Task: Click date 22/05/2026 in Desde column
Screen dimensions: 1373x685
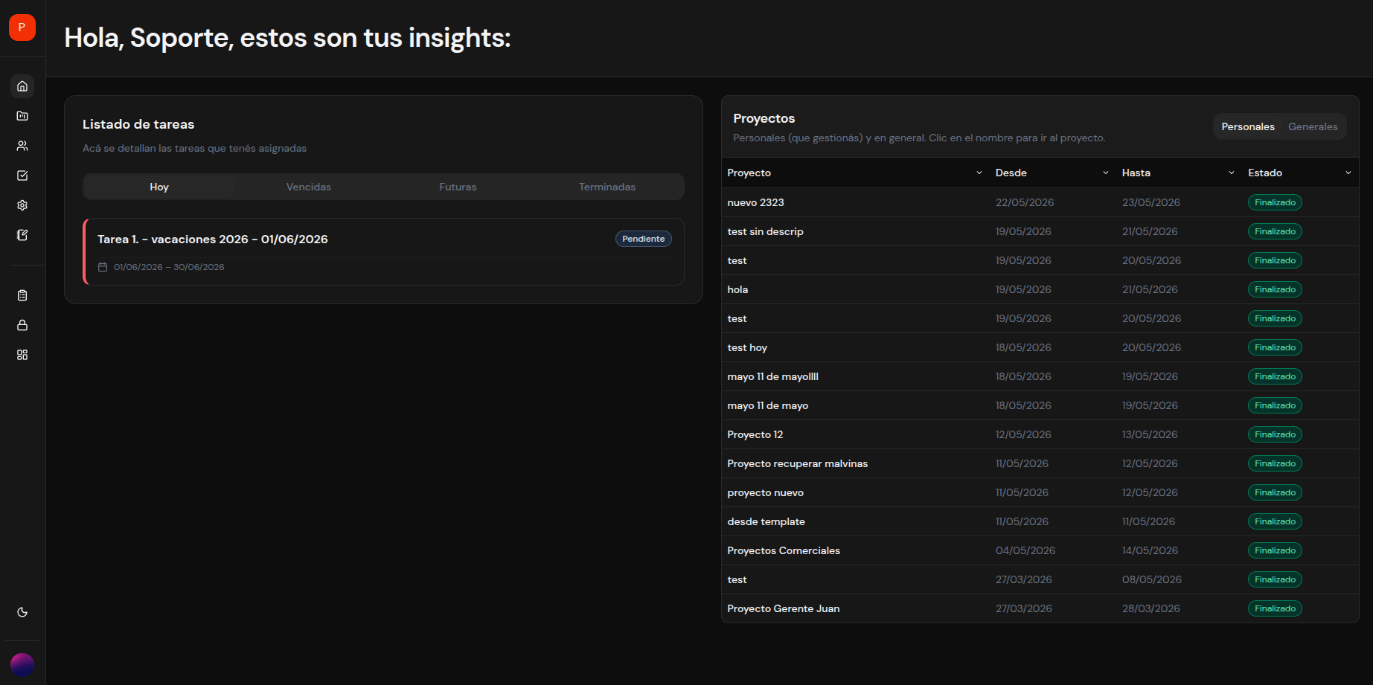Action: click(x=1025, y=202)
